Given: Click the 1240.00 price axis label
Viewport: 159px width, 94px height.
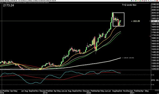Looking at the screenshot, I should 155,69.
